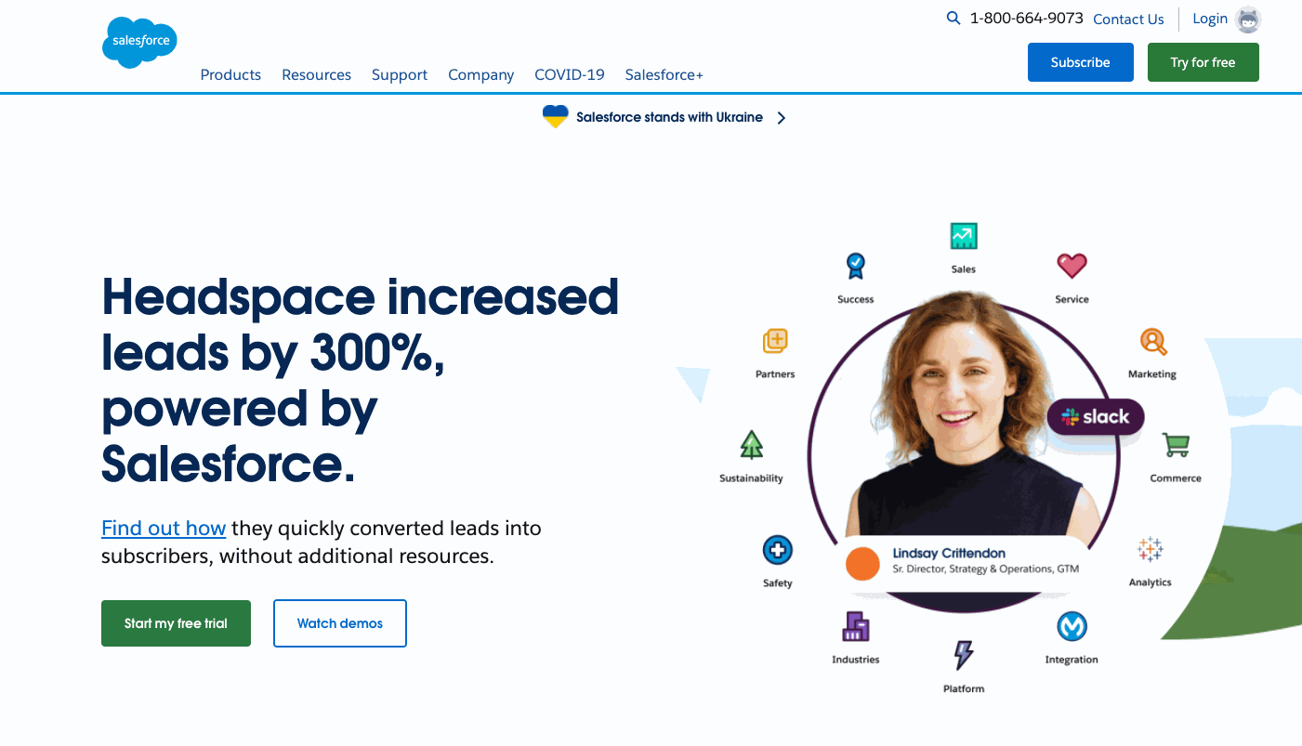This screenshot has height=746, width=1302.
Task: Click the Slack logo badge
Action: click(1096, 417)
